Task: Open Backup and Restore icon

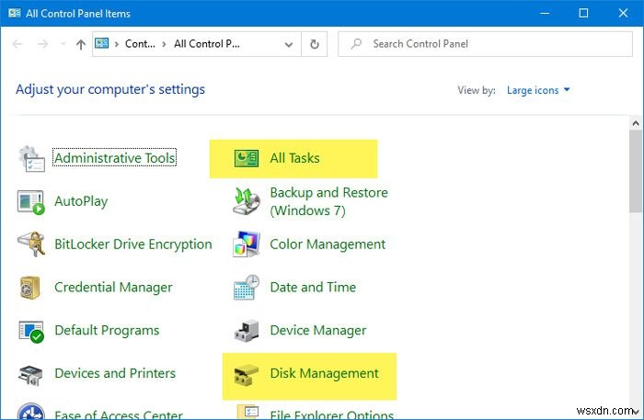Action: click(x=247, y=201)
